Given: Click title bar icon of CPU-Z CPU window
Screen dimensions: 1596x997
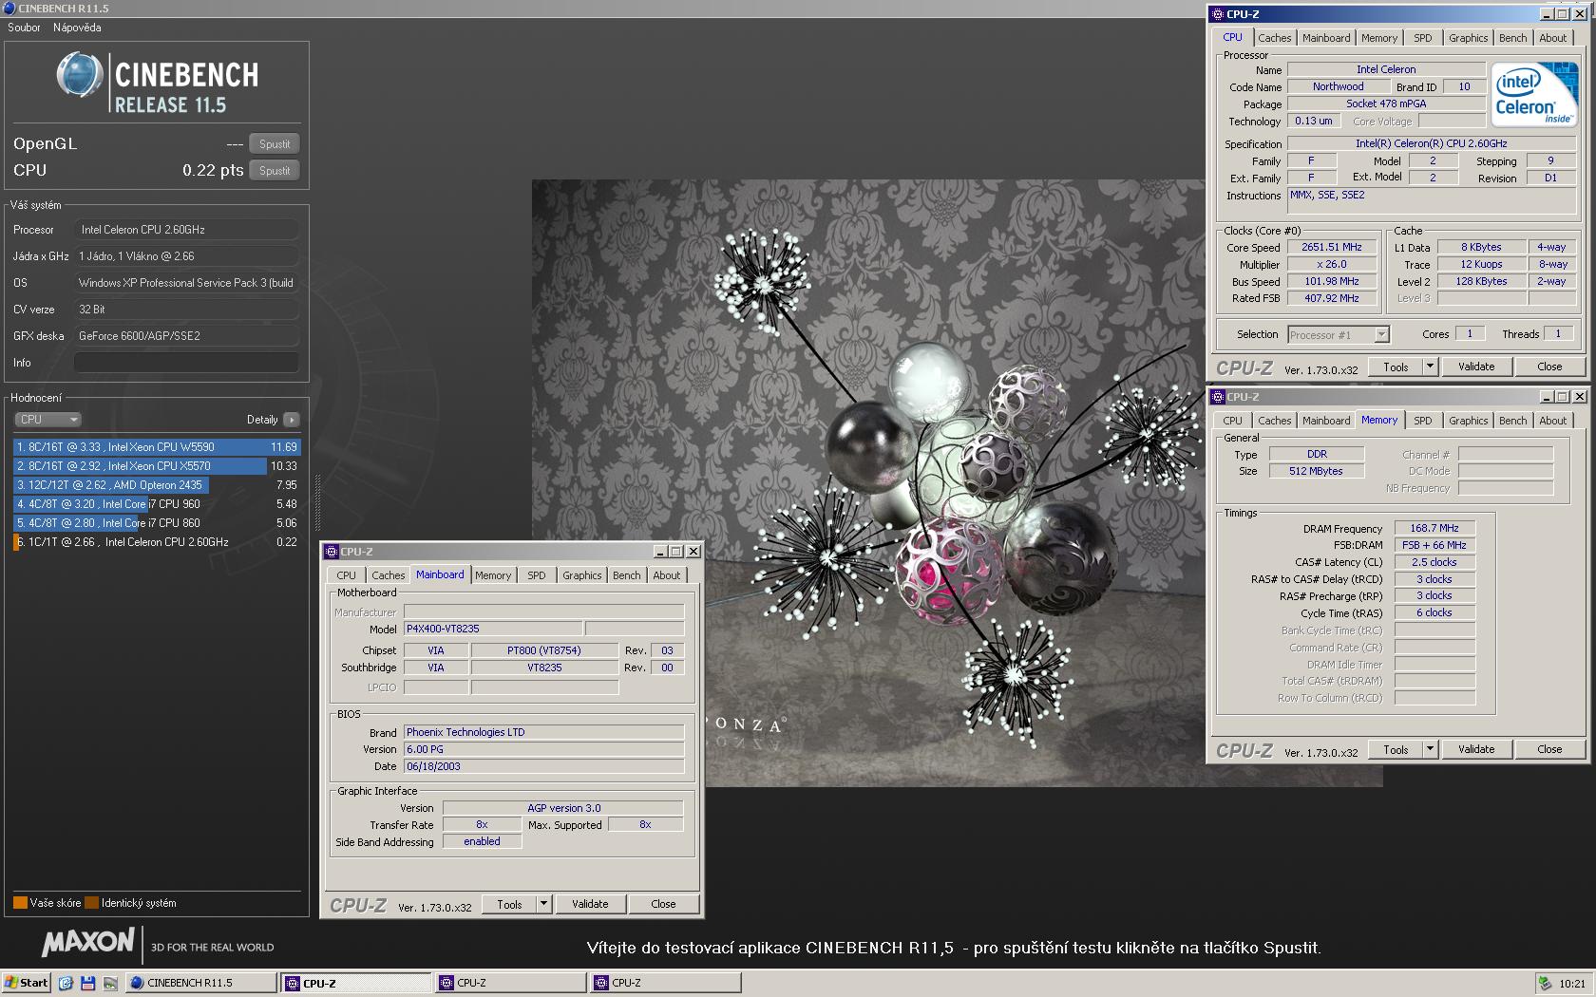Looking at the screenshot, I should pos(1217,14).
